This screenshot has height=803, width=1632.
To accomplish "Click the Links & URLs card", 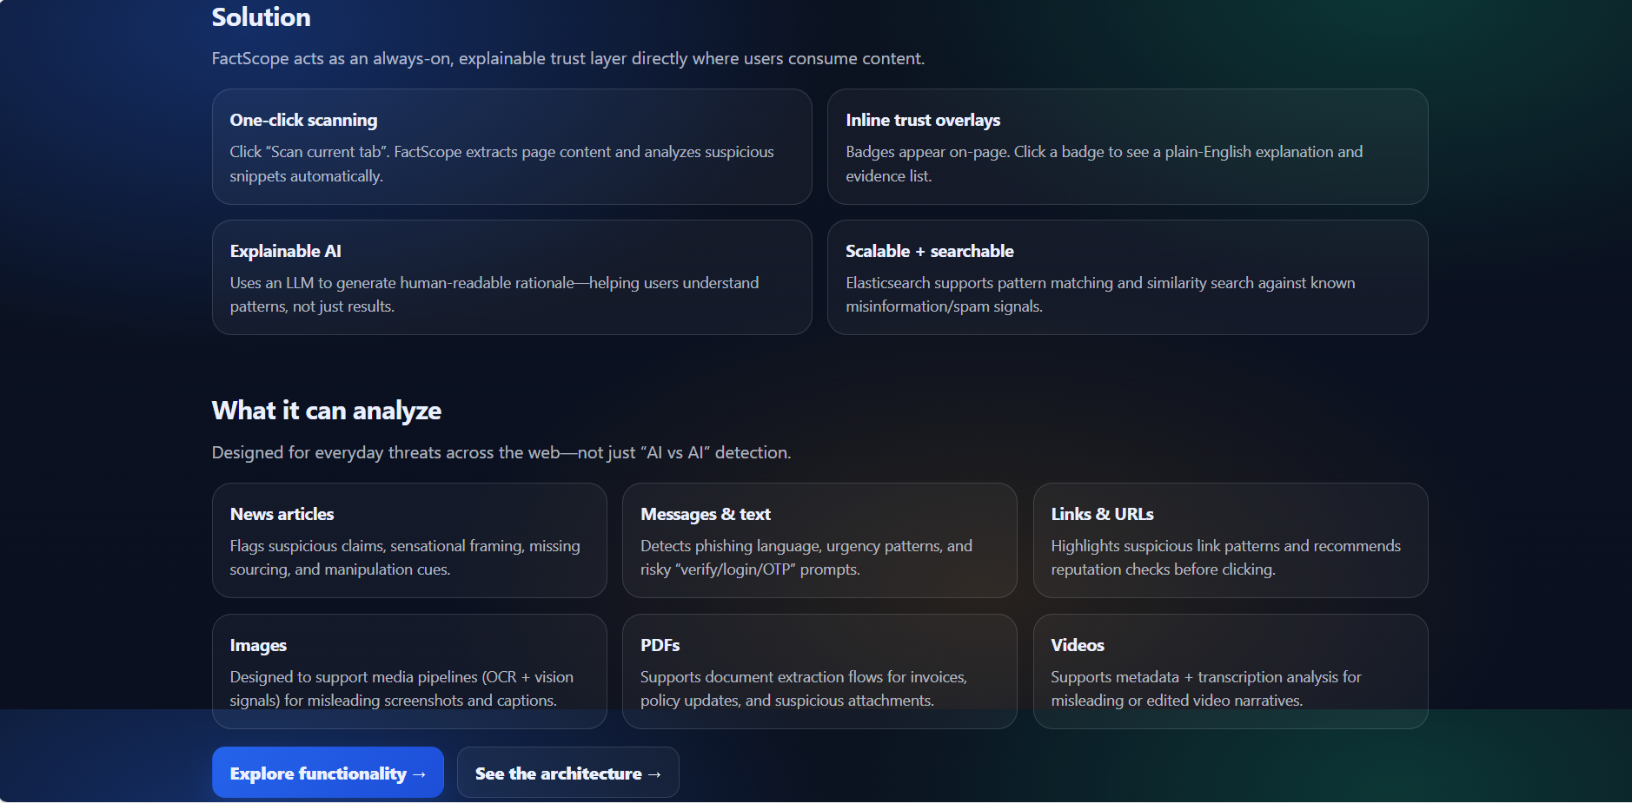I will pyautogui.click(x=1230, y=540).
